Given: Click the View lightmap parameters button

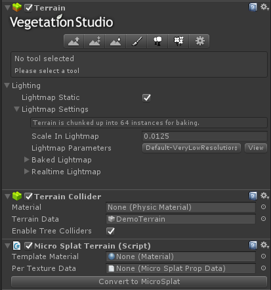Looking at the screenshot, I should coord(256,148).
